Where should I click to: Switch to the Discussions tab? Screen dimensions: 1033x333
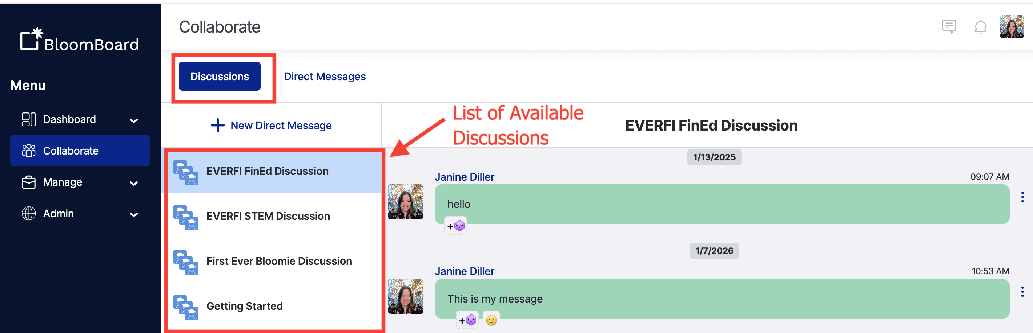[x=219, y=76]
